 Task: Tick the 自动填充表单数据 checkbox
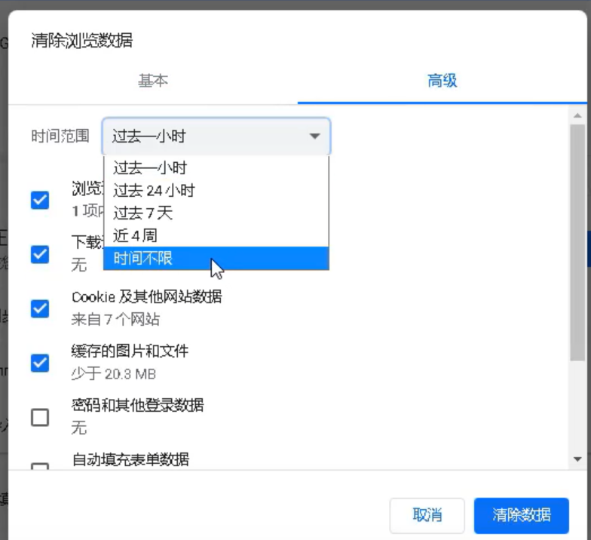(40, 466)
